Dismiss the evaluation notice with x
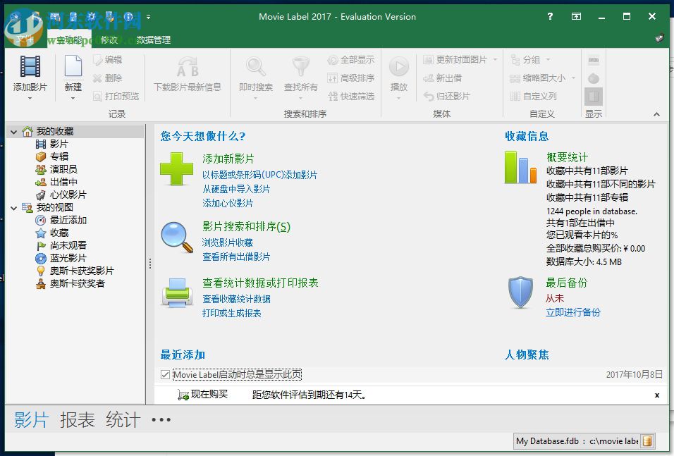 pyautogui.click(x=657, y=395)
